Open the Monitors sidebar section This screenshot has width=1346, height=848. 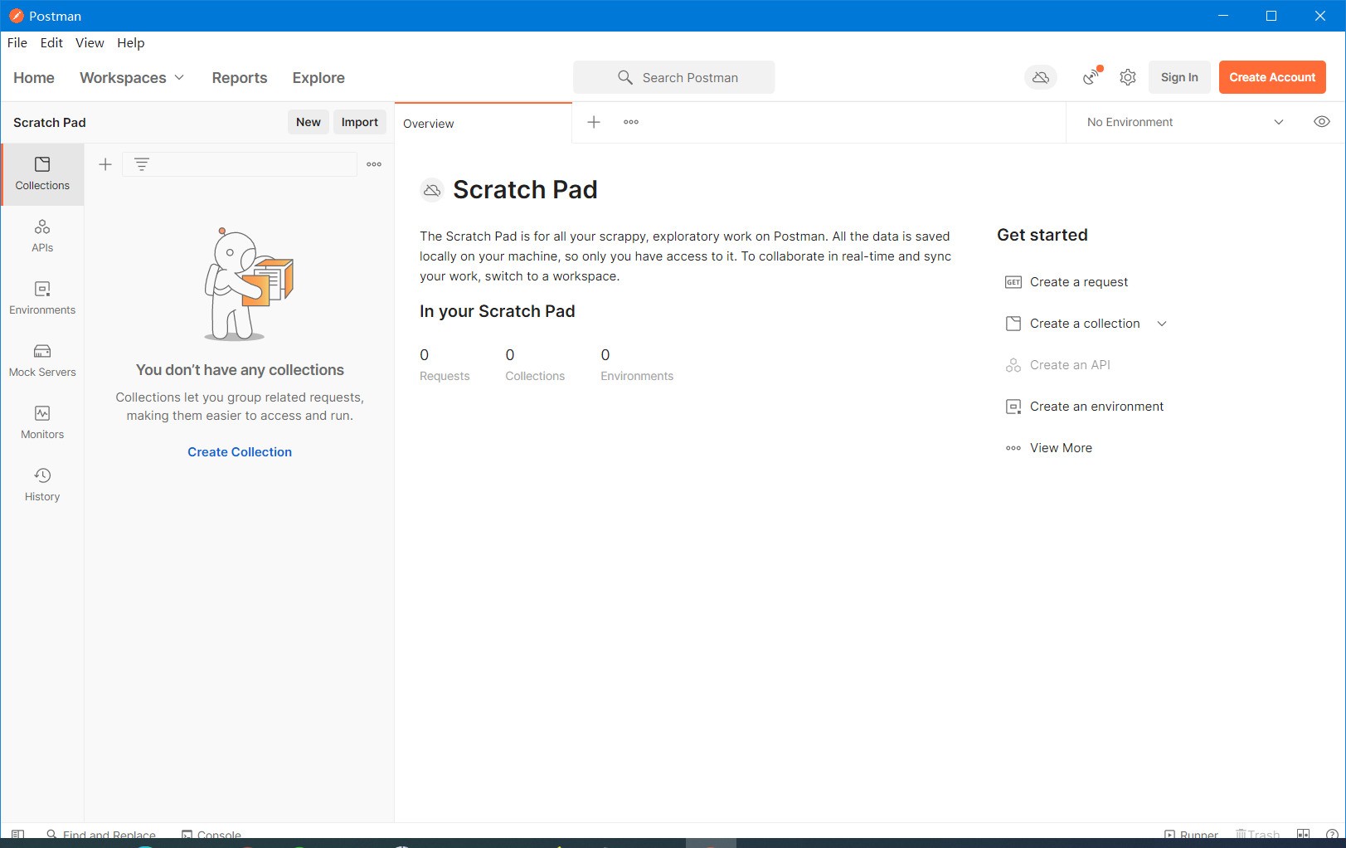42,423
